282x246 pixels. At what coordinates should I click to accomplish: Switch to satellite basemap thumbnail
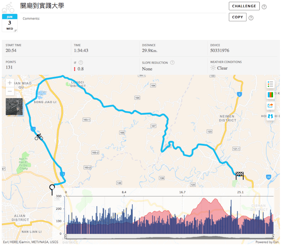pos(14,107)
